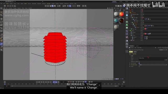The width and height of the screenshot is (168, 94).
Task: Click the highlighted brush tool in left toolbar
Action: coord(1,44)
